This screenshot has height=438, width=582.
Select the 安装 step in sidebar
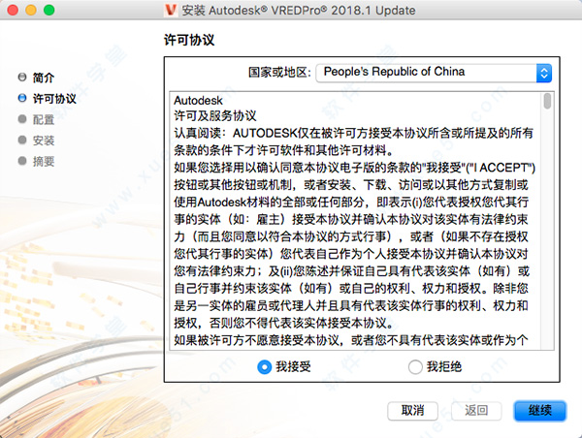37,141
